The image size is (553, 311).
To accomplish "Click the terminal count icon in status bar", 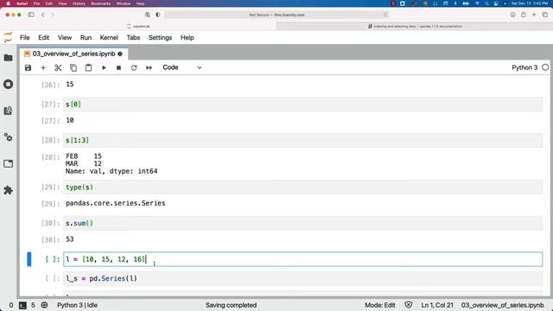I will coord(22,305).
